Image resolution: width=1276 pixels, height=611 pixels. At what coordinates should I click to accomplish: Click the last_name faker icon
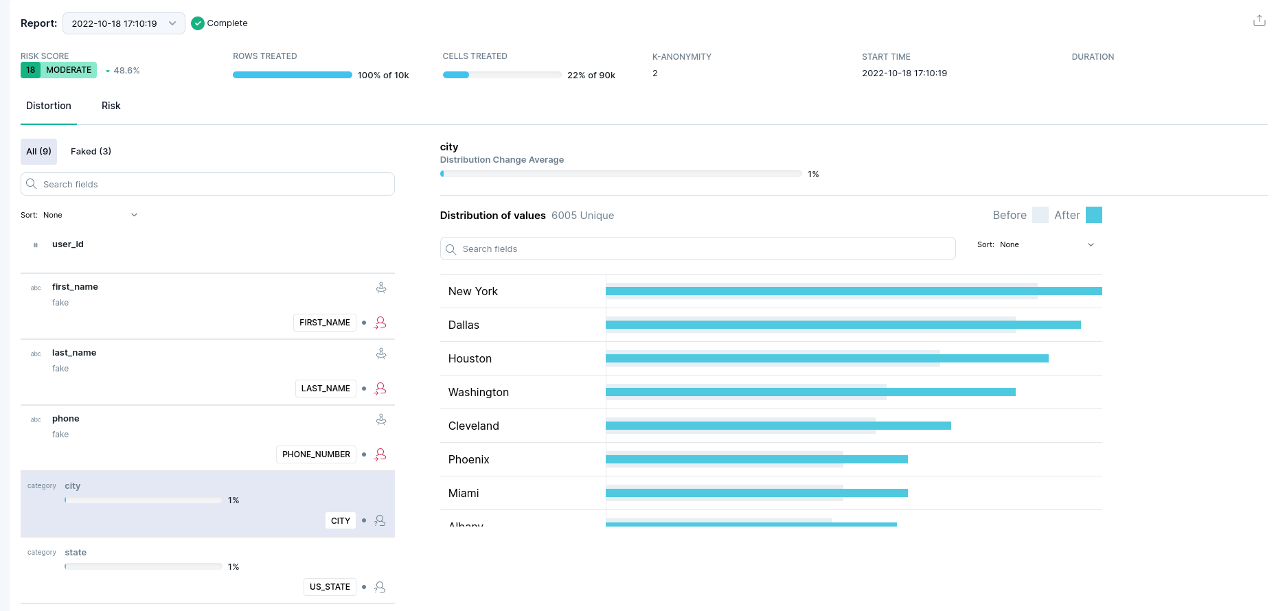(381, 354)
